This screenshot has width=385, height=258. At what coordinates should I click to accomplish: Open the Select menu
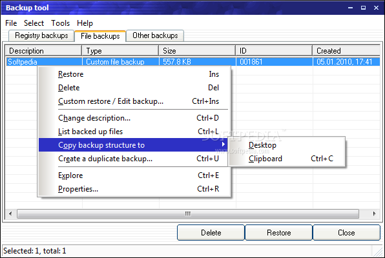[34, 23]
